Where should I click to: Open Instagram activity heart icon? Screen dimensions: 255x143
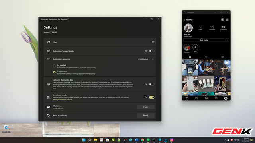[216, 98]
